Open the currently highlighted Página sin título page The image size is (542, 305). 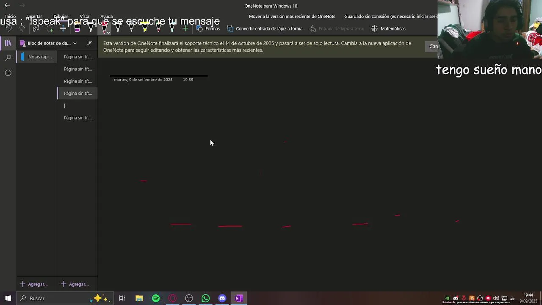[x=77, y=93]
